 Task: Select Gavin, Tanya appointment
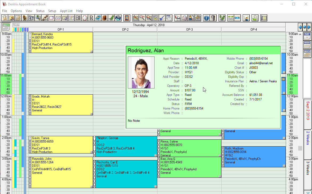[61, 145]
